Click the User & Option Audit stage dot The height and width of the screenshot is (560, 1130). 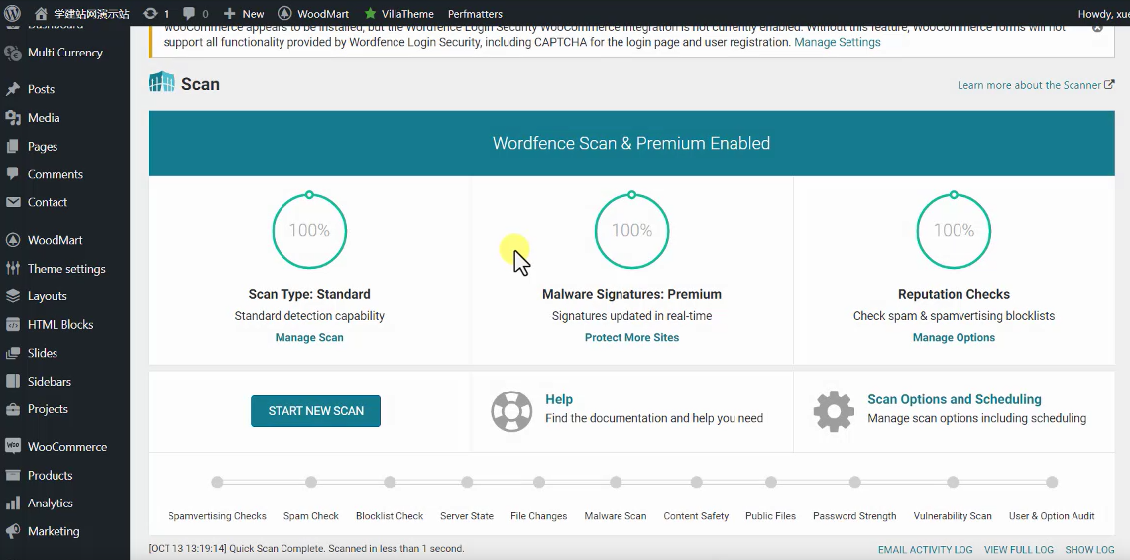(1052, 482)
